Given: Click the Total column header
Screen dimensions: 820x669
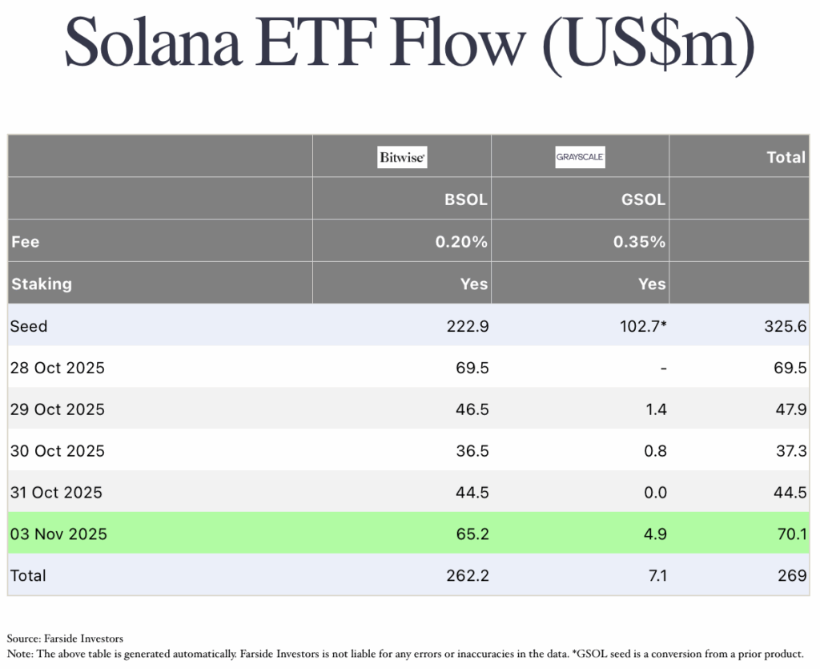Looking at the screenshot, I should tap(786, 157).
